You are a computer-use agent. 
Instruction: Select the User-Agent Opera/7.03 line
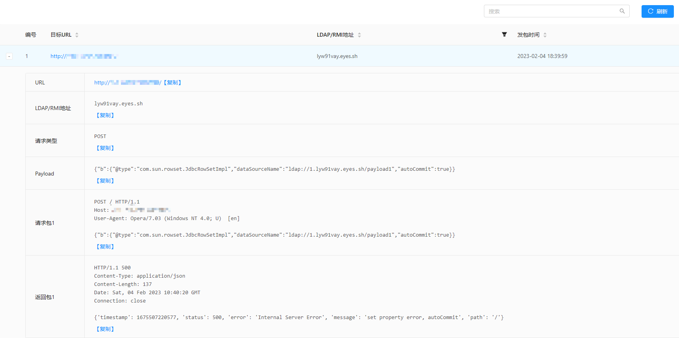[167, 218]
